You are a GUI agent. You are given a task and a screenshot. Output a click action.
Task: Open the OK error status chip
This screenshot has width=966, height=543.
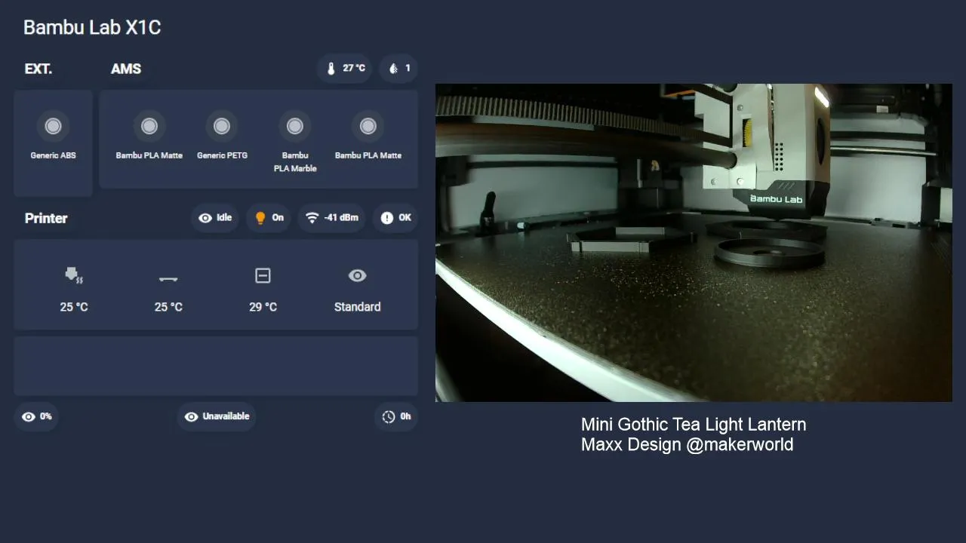point(395,218)
